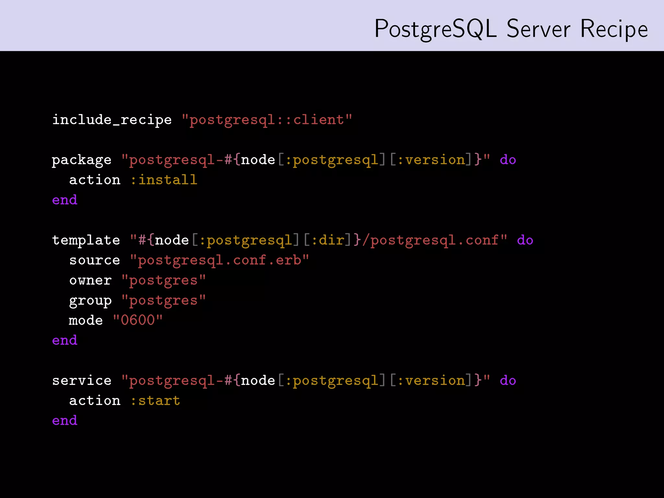Viewport: 664px width, 498px height.
Task: Click the owner "postgres" line
Action: (x=137, y=281)
